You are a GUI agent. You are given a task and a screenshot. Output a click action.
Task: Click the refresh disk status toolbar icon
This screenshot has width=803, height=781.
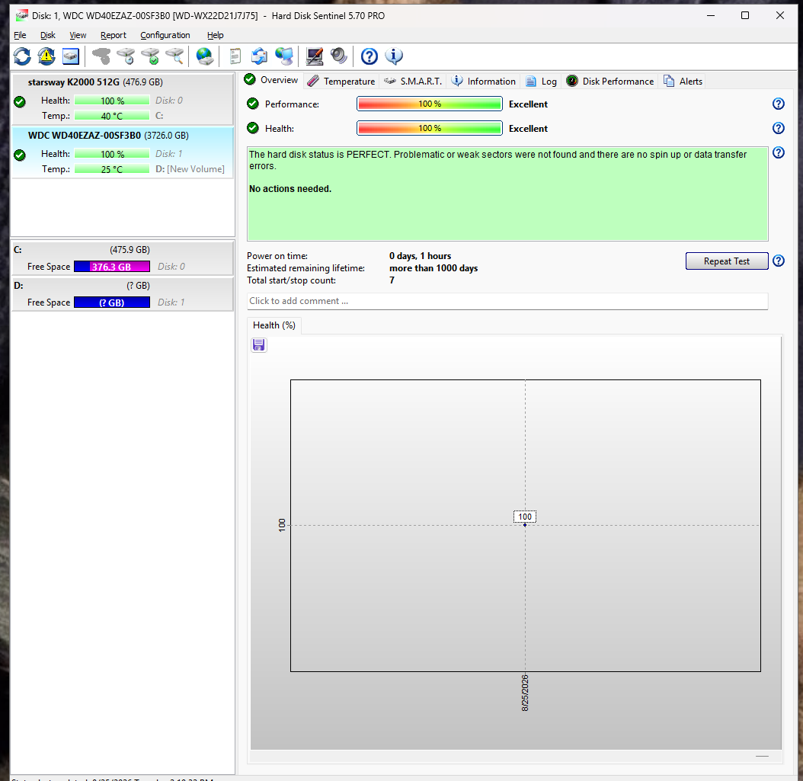[x=22, y=56]
